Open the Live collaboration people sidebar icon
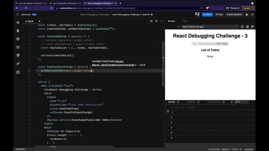This screenshot has height=151, width=269. pos(18,72)
